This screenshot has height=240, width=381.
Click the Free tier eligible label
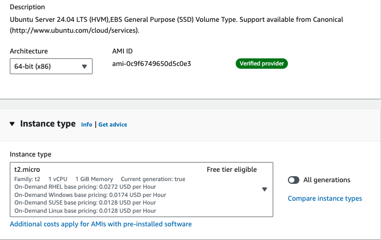(x=231, y=170)
